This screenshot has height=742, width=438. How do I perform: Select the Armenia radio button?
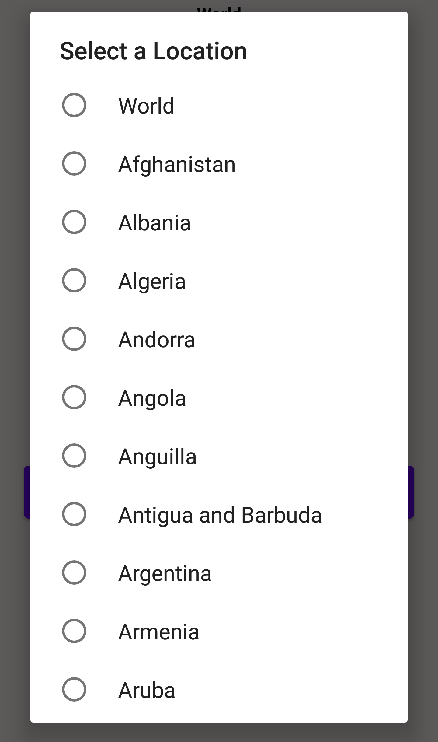coord(74,631)
